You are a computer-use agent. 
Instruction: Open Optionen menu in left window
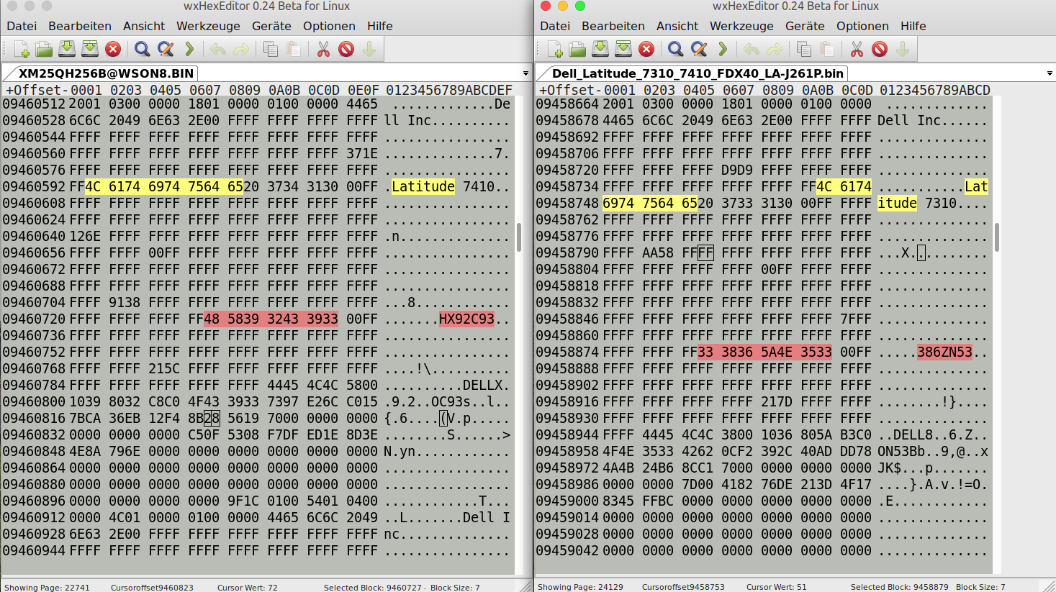pyautogui.click(x=329, y=26)
